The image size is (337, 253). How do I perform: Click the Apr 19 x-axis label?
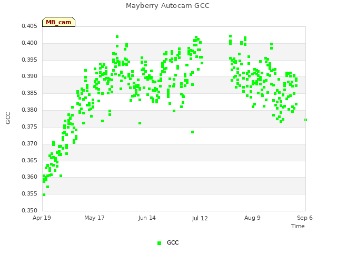(x=42, y=218)
